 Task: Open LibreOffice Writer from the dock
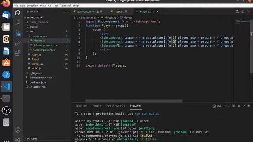coord(6,51)
